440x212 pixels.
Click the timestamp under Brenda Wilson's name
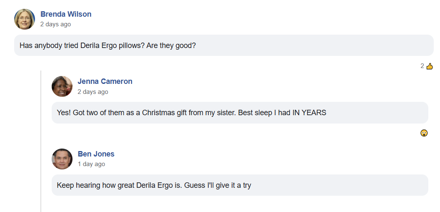pyautogui.click(x=55, y=24)
